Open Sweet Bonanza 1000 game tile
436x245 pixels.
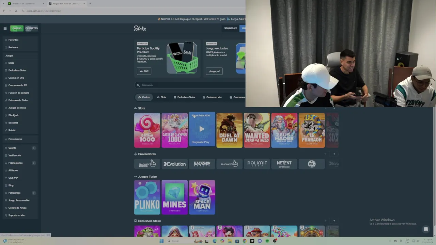point(147,130)
